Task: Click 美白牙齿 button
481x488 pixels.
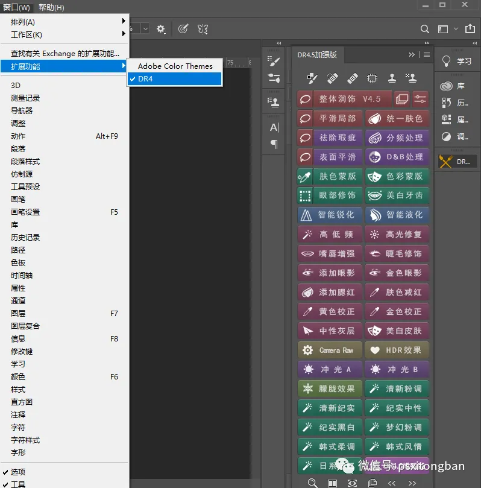Action: click(x=397, y=195)
